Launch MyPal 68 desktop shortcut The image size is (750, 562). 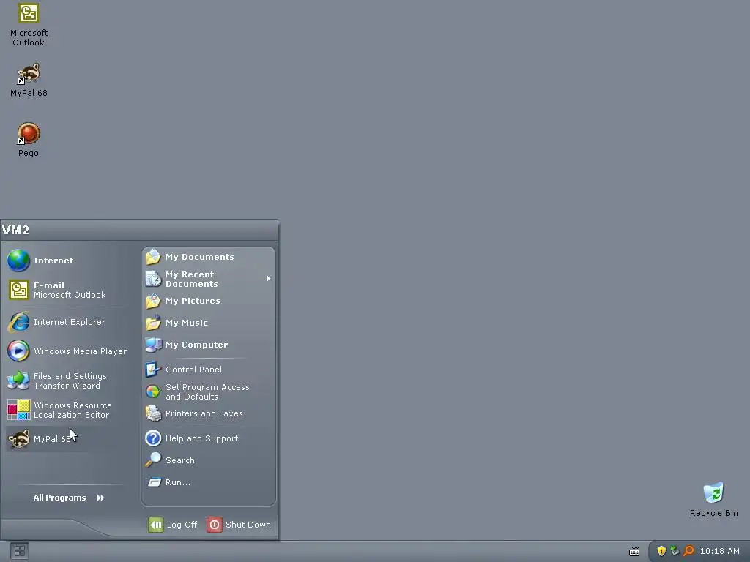point(29,80)
